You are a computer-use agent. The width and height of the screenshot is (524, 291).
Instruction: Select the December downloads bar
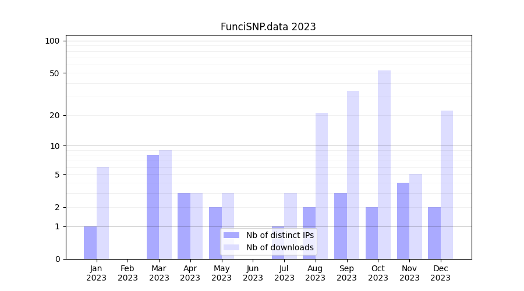pos(447,184)
